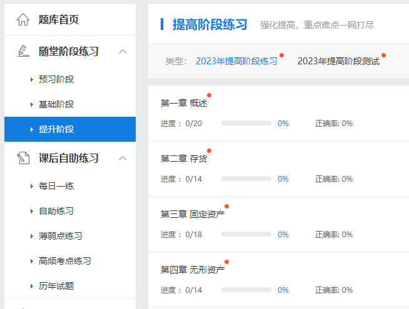Click the arrow bullet before 每日一练
Viewport: 409px width, 309px height.
(x=31, y=186)
